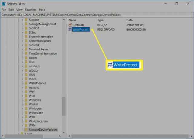The image size is (194, 139).
Task: Select the Winresume key
Action: click(36, 113)
